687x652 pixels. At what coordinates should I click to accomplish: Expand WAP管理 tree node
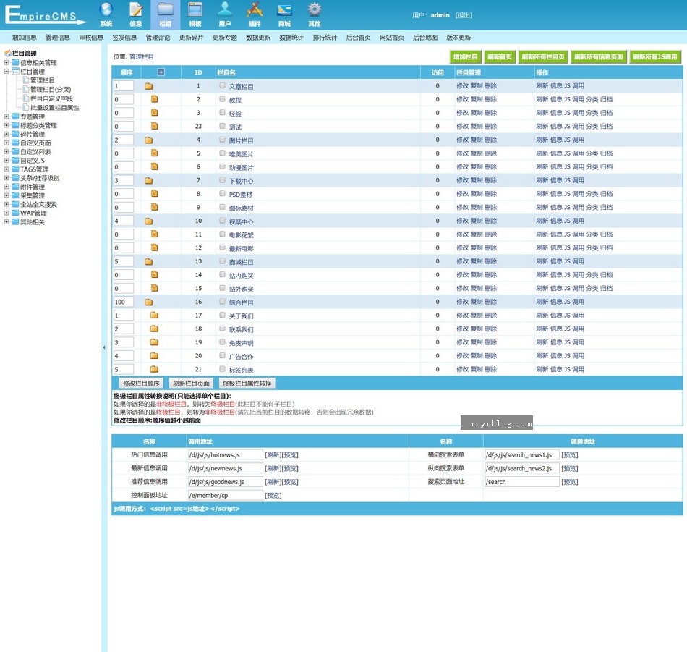pos(7,213)
